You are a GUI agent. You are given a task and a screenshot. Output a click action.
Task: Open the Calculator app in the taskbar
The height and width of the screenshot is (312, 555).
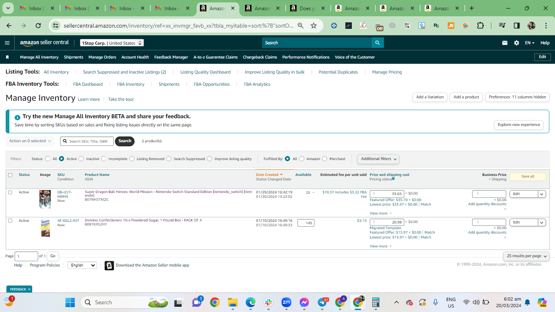click(376, 302)
